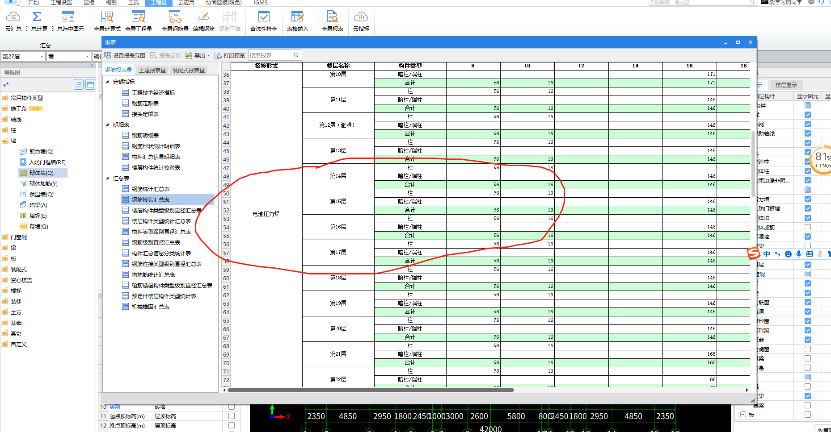
Task: Click the 钢筋三维 icon
Action: [230, 21]
